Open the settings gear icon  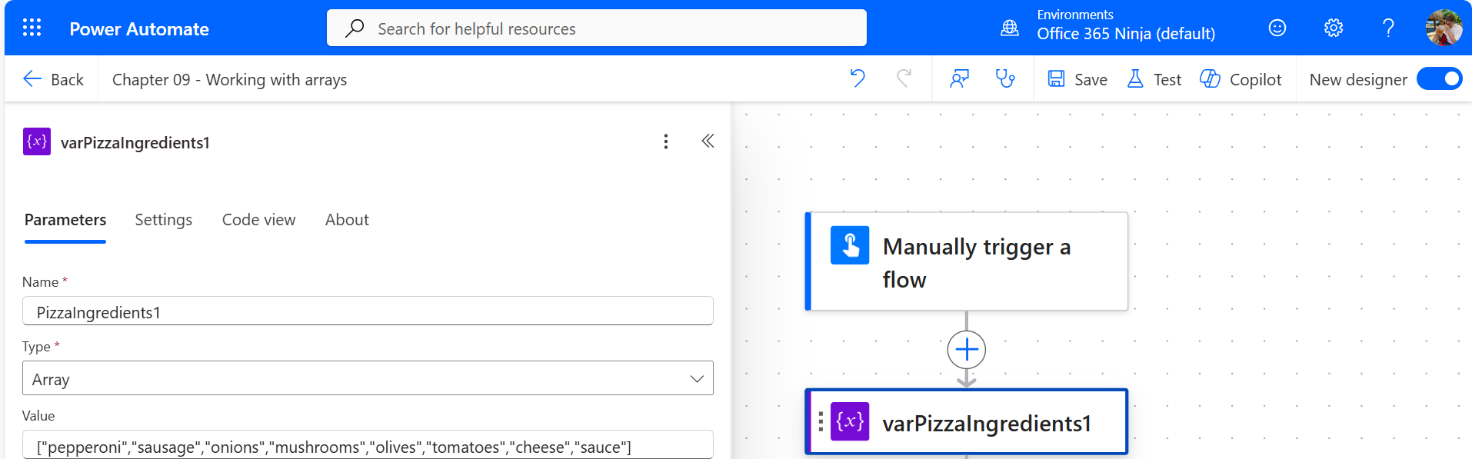(1333, 28)
